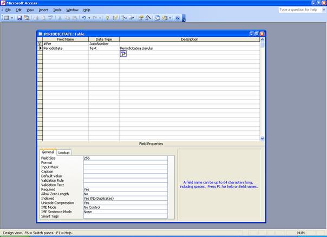Open the Properties sheet icon

tap(141, 18)
